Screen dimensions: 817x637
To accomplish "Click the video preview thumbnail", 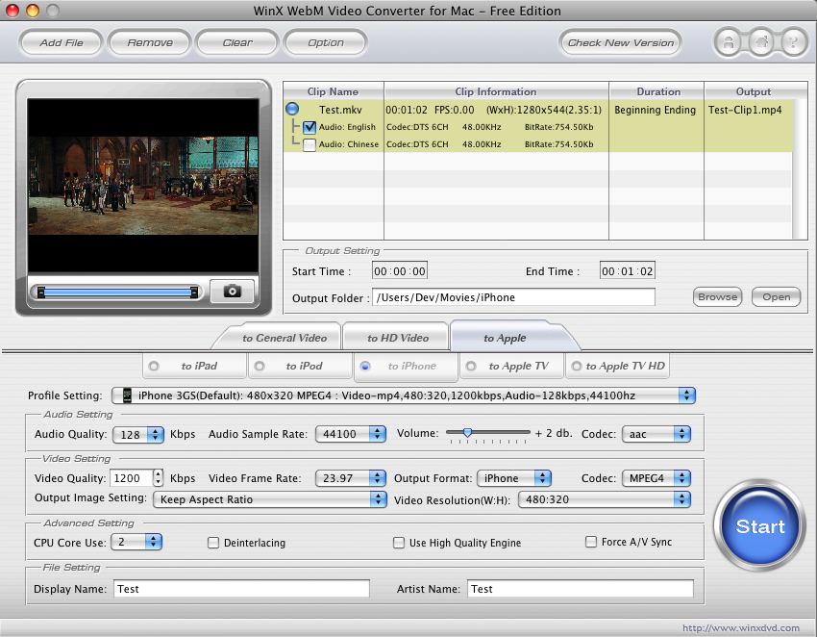I will tap(143, 185).
